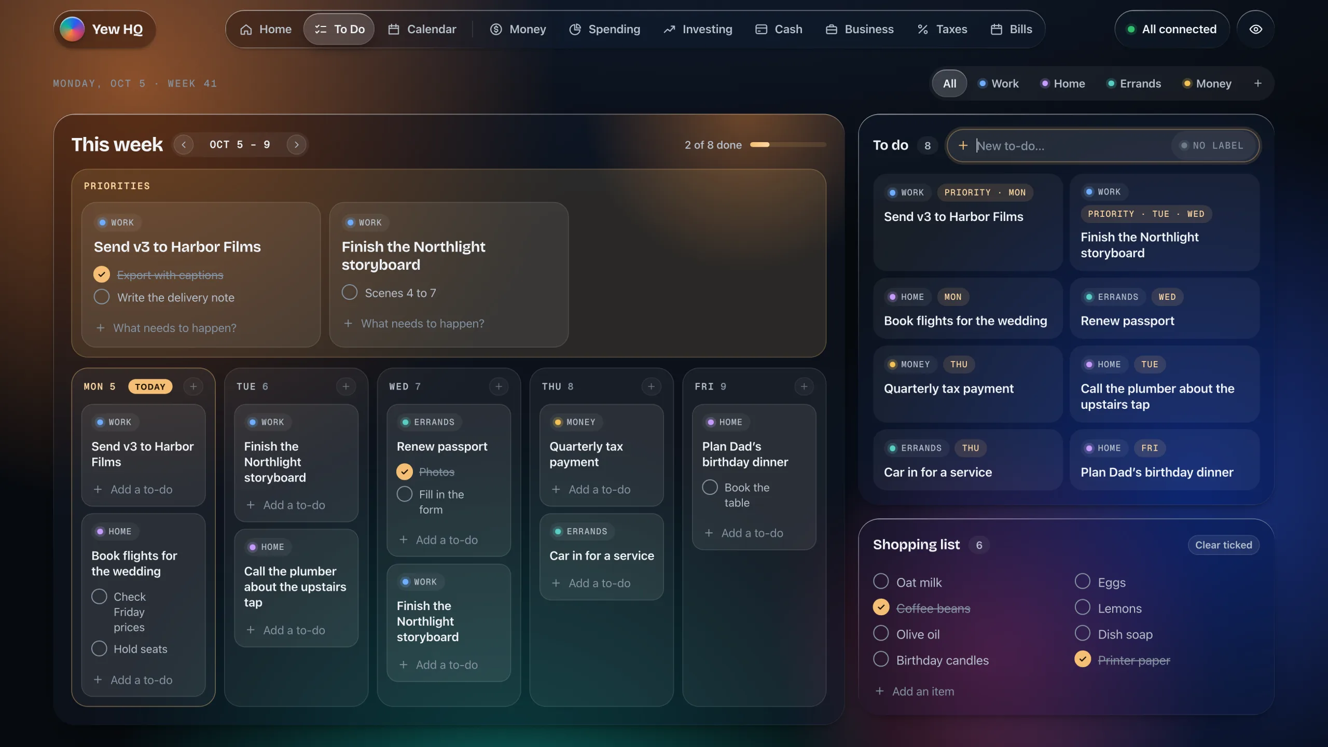Go to Investing

tap(698, 29)
